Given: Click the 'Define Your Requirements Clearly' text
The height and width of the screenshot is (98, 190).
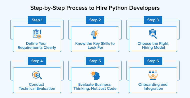Looking at the screenshot, I should tap(37, 45).
